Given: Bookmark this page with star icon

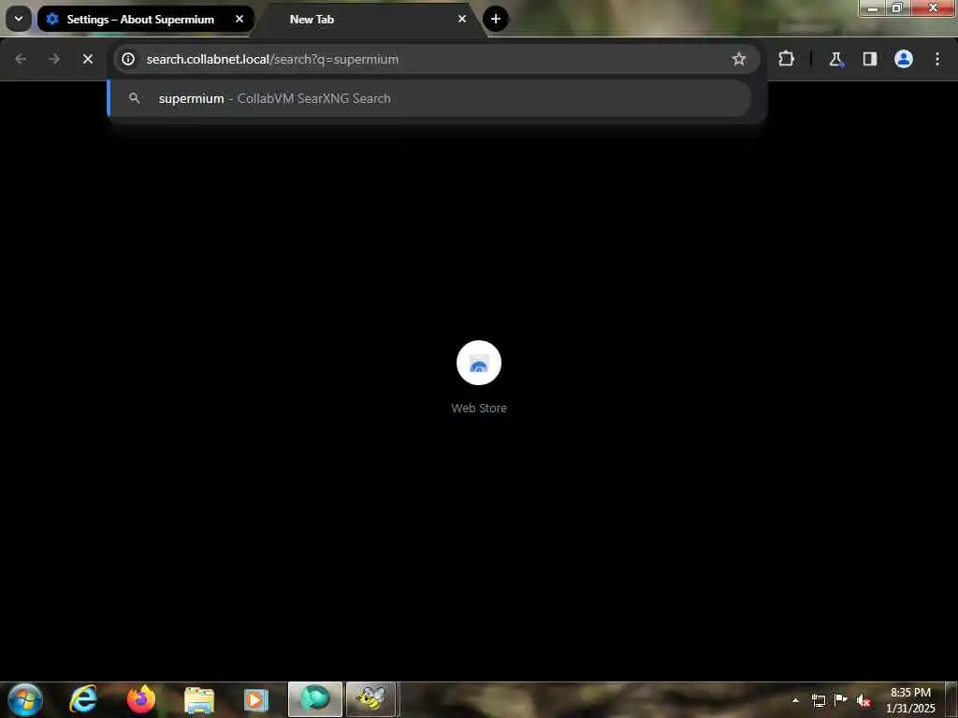Looking at the screenshot, I should pos(739,59).
